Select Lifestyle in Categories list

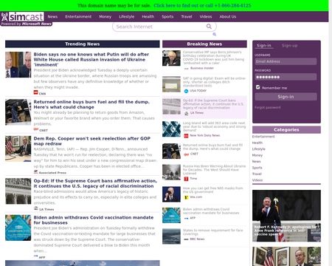[259, 149]
